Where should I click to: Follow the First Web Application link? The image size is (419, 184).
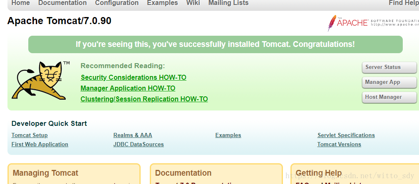40,144
